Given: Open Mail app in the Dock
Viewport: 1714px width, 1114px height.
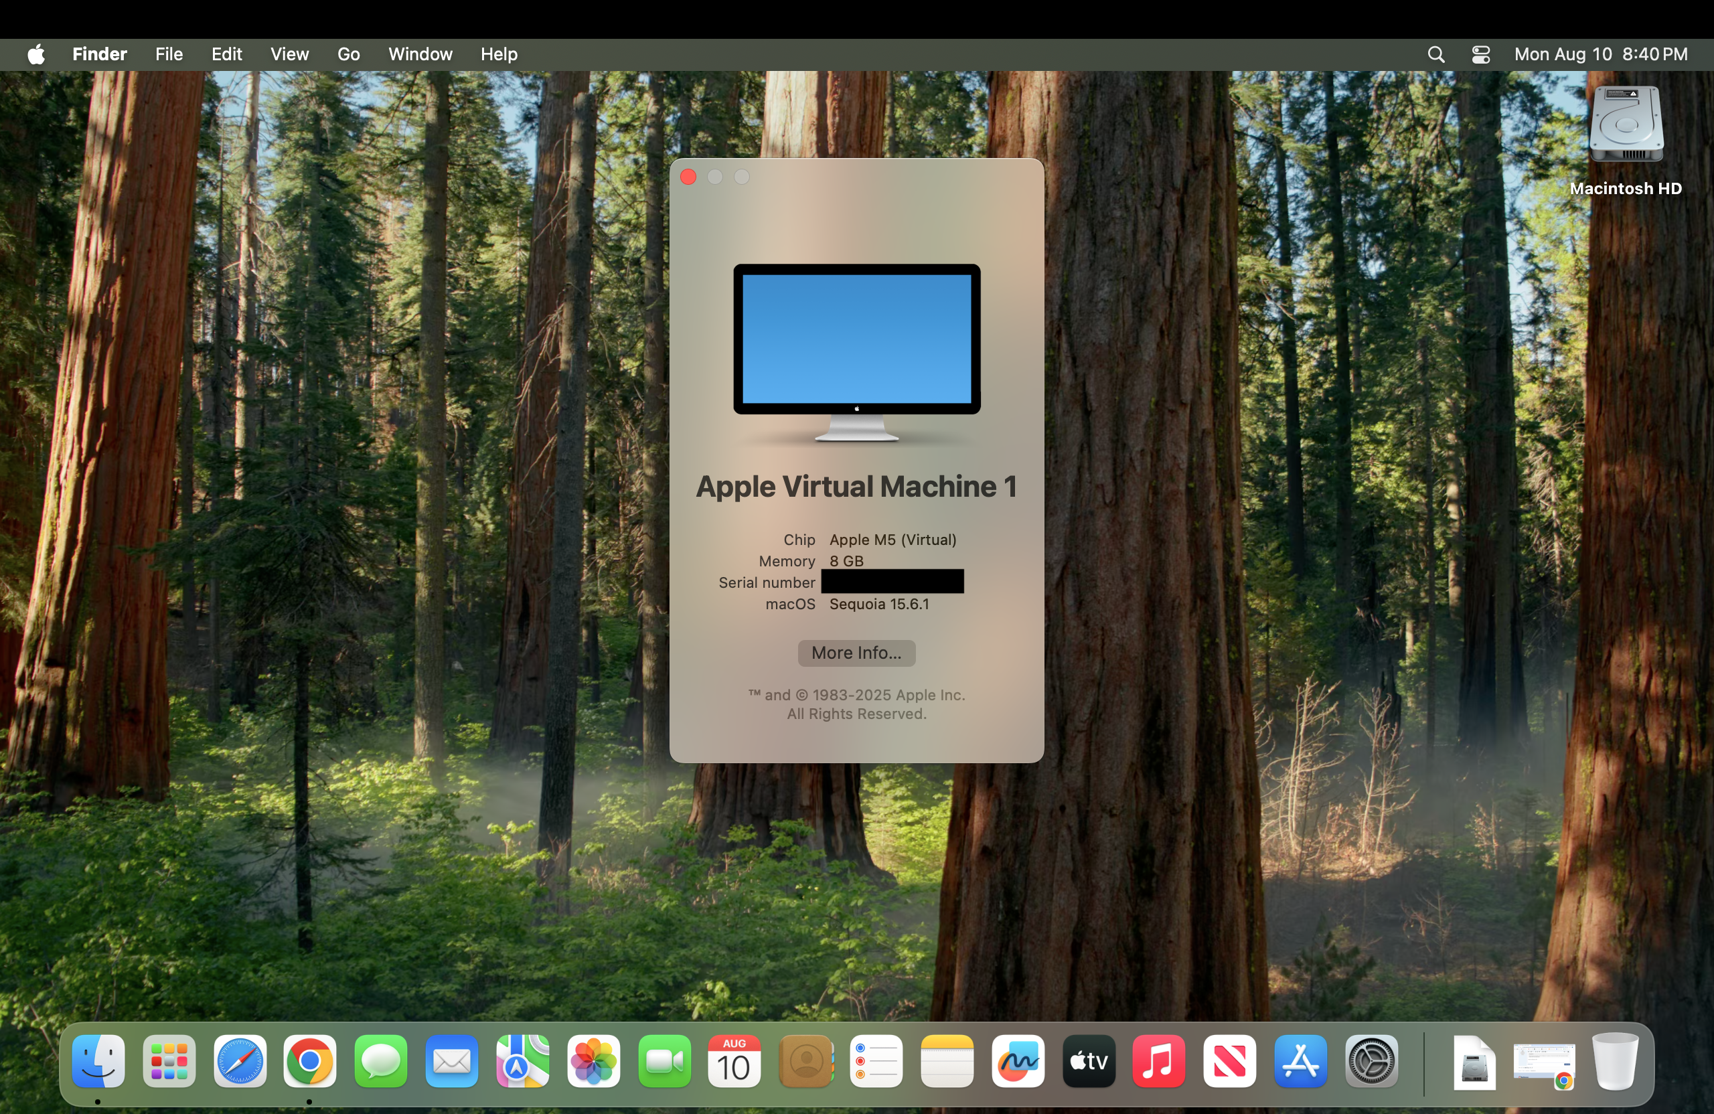Looking at the screenshot, I should 451,1060.
